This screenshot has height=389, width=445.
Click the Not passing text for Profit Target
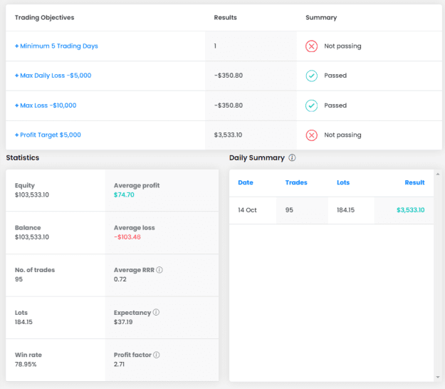pyautogui.click(x=343, y=135)
